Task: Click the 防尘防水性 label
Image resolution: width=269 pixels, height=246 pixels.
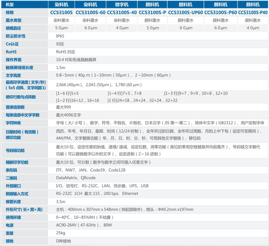Action: pos(15,36)
